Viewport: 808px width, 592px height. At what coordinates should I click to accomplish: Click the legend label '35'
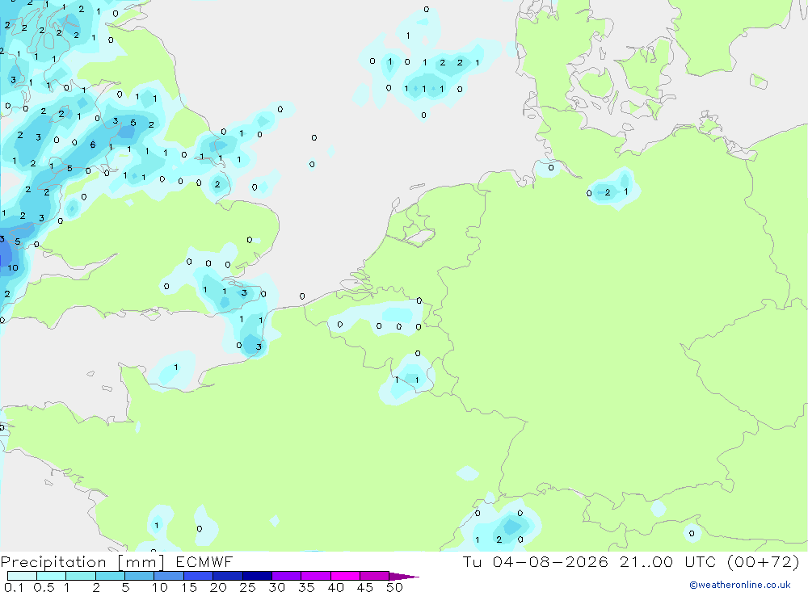click(306, 587)
